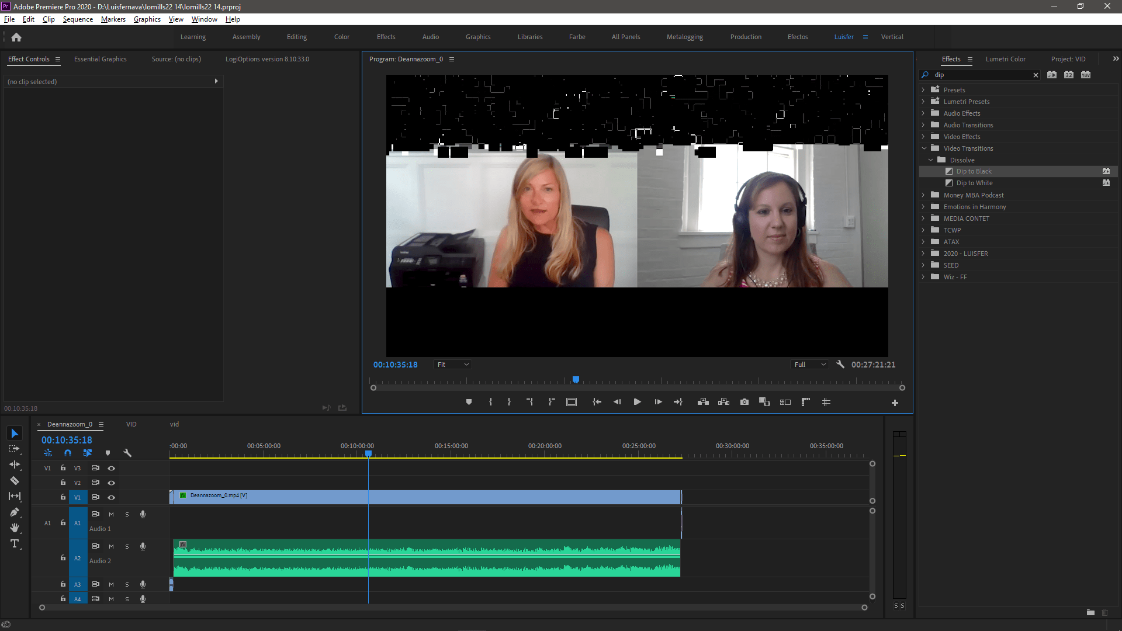Open the Fit zoom level dropdown
1122x631 pixels.
[451, 364]
